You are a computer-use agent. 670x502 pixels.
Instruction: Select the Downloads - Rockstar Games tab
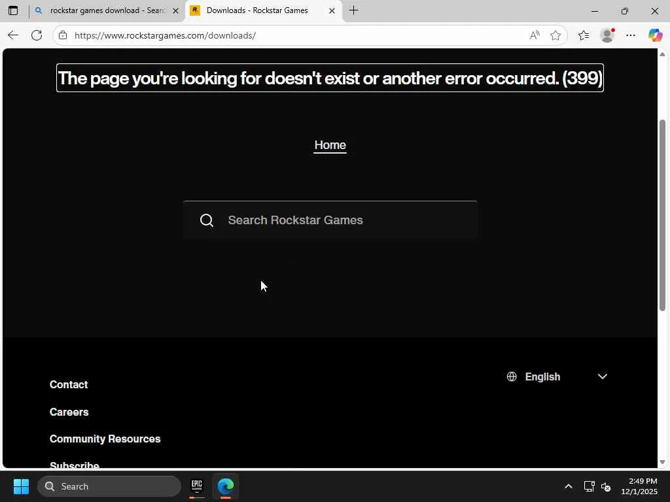(264, 10)
